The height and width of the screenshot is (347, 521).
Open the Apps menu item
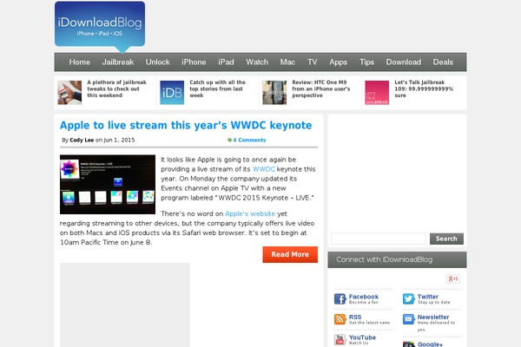339,62
